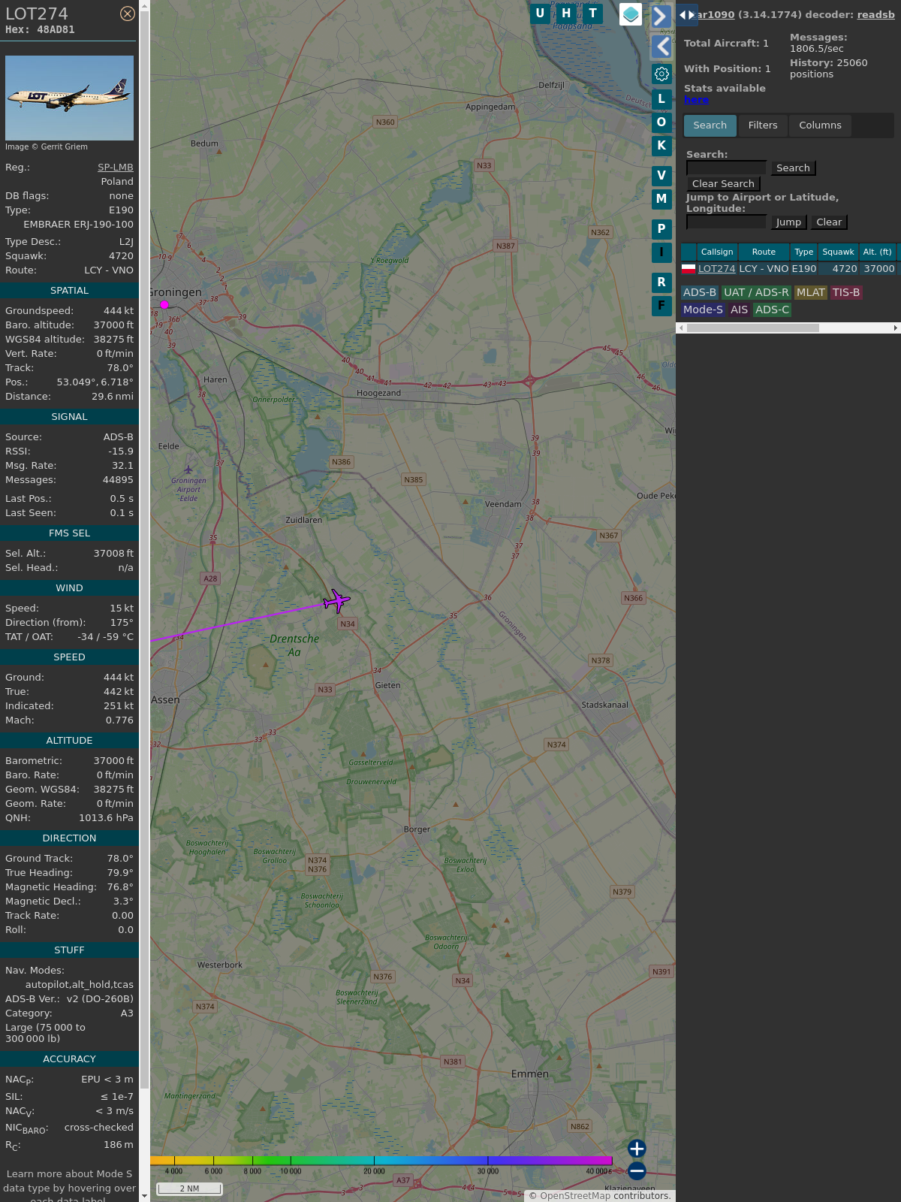Toggle the U map button
The height and width of the screenshot is (1202, 901).
pos(540,14)
